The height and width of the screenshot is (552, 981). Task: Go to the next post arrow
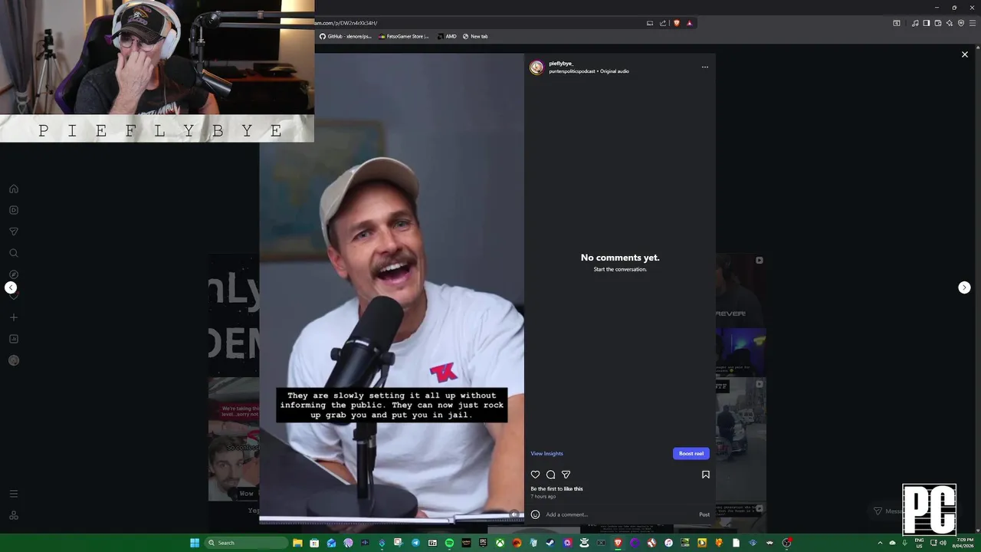964,287
